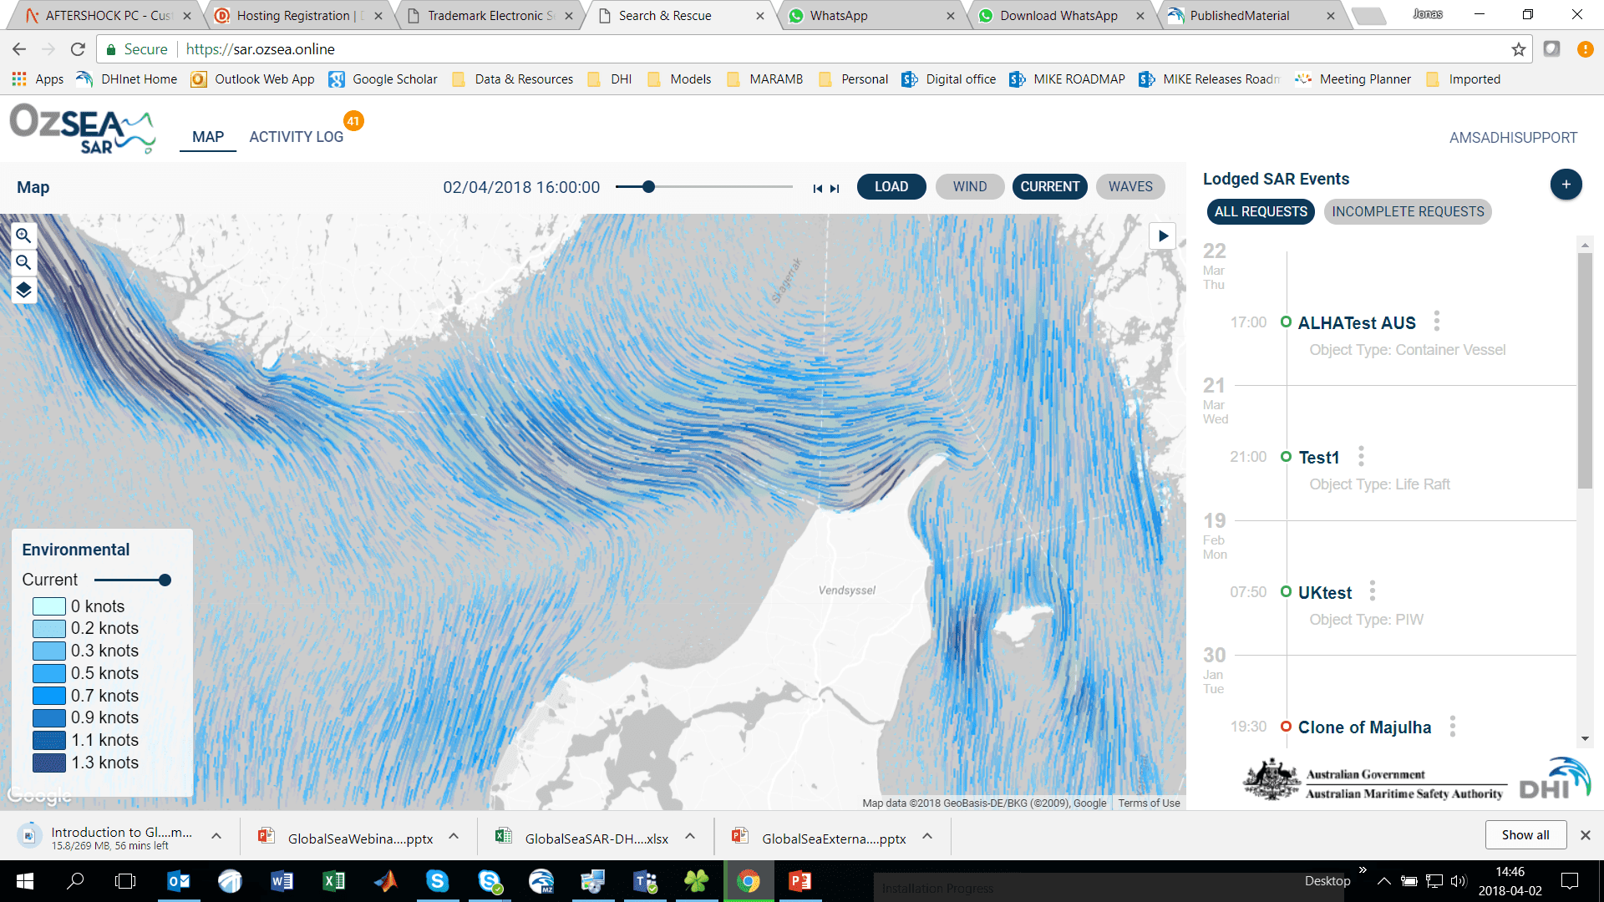This screenshot has width=1604, height=902.
Task: Open Terms of Use map link
Action: point(1149,803)
